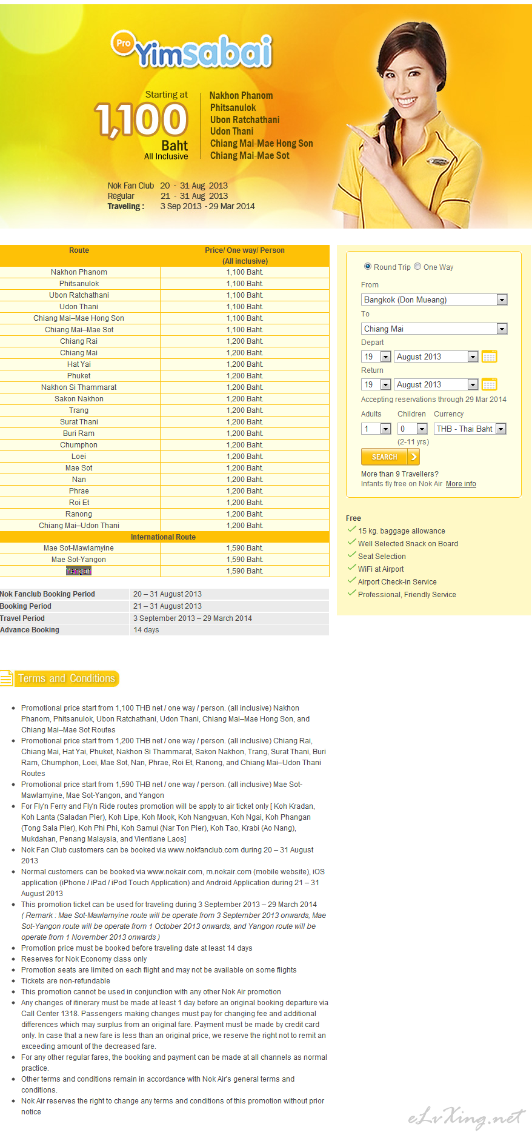Image resolution: width=532 pixels, height=1138 pixels.
Task: Click the Nan route cell
Action: pyautogui.click(x=79, y=480)
